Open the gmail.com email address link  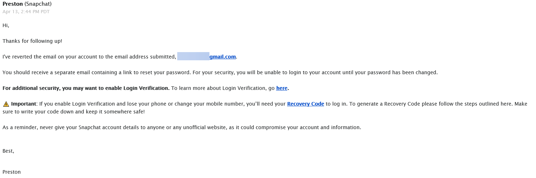[222, 57]
